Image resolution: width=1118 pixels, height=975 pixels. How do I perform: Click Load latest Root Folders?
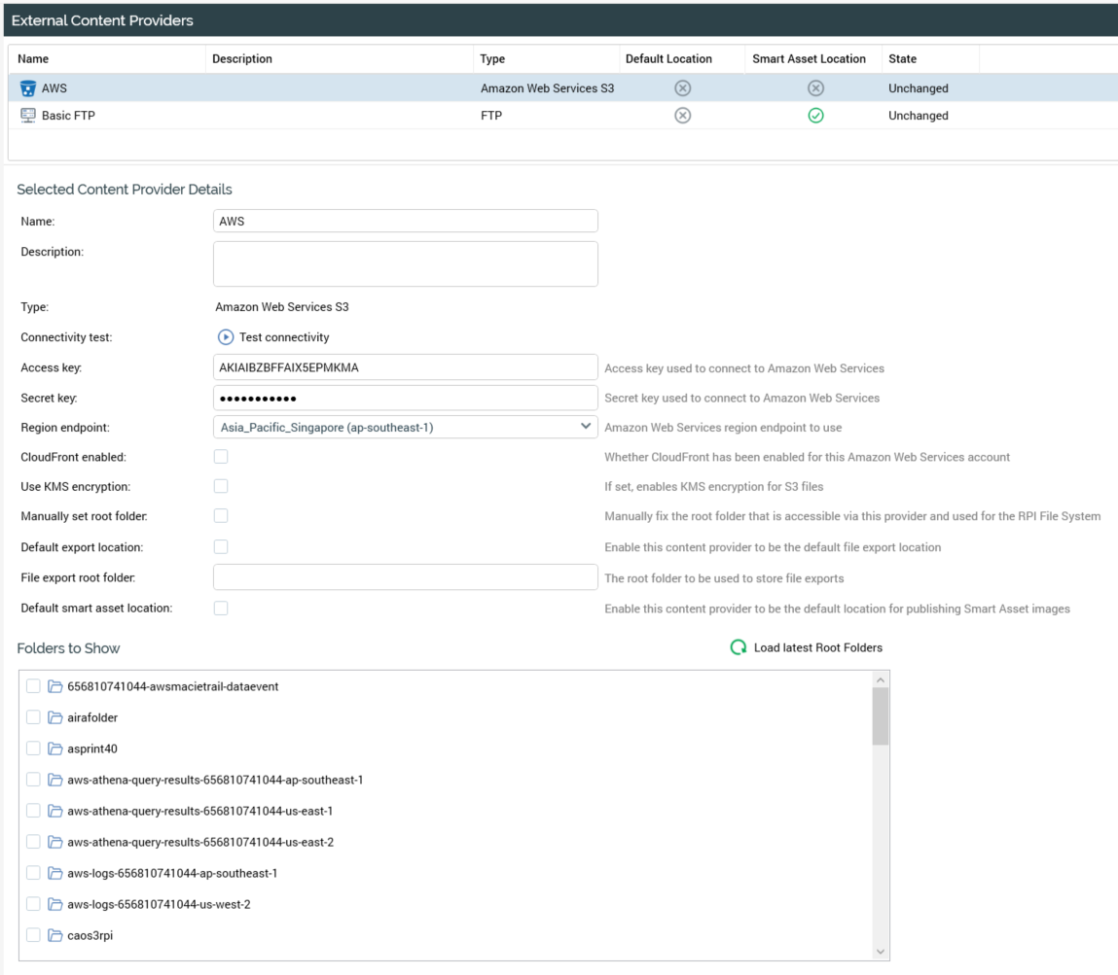point(815,646)
